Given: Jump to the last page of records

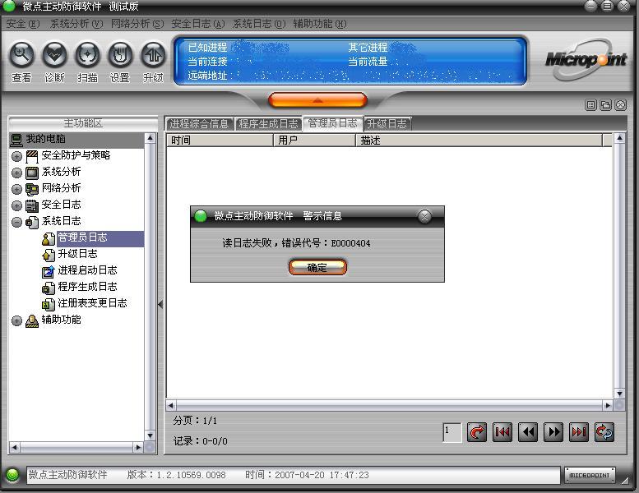Looking at the screenshot, I should 579,432.
